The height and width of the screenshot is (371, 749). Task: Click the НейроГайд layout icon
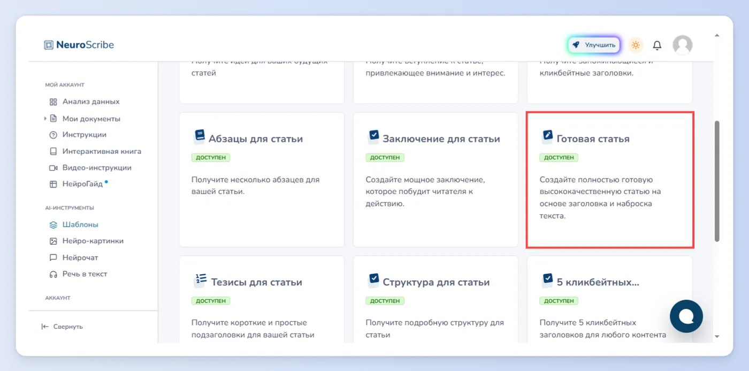(53, 184)
